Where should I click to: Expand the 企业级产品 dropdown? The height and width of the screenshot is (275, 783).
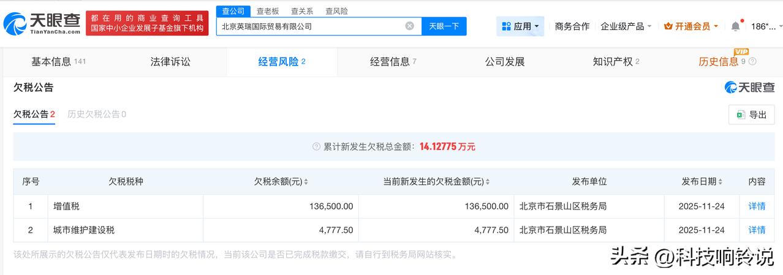click(x=626, y=26)
